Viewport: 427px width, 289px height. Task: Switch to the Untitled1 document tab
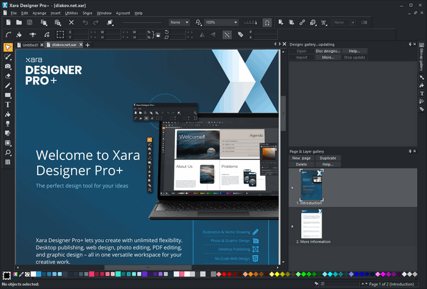(30, 45)
